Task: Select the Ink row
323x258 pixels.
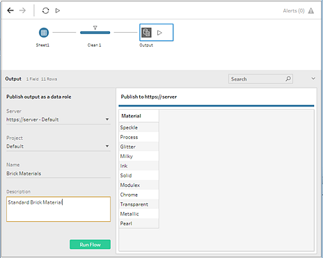Action: click(139, 166)
